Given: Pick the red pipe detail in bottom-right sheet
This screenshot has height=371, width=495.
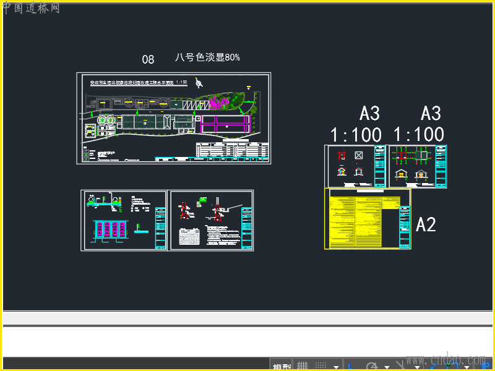Looking at the screenshot, I should point(184,211).
